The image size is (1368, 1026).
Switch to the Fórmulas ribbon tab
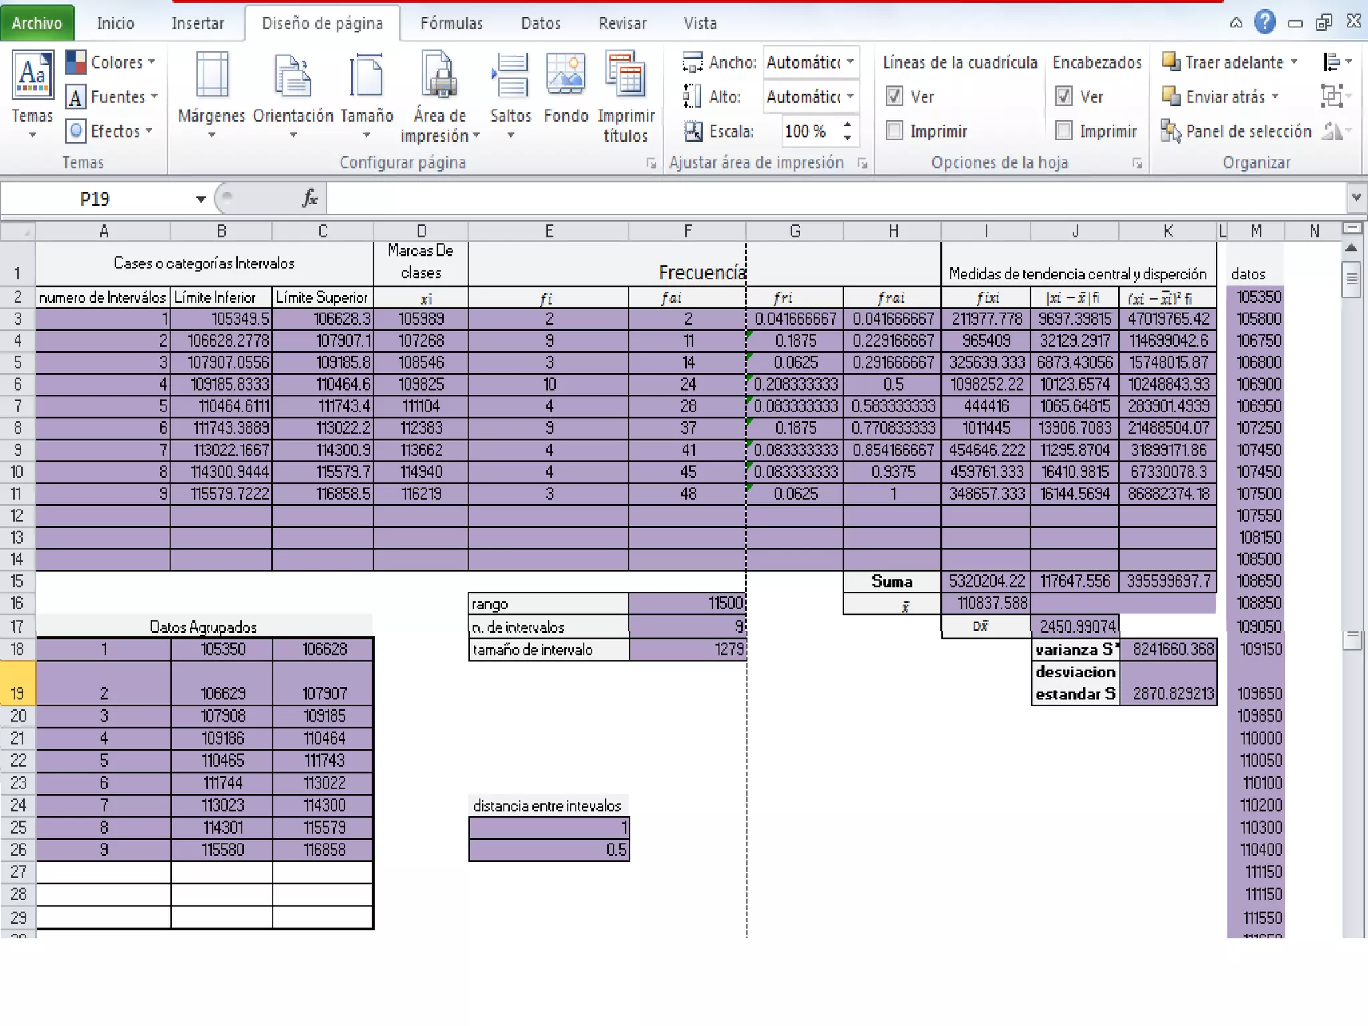pos(452,23)
